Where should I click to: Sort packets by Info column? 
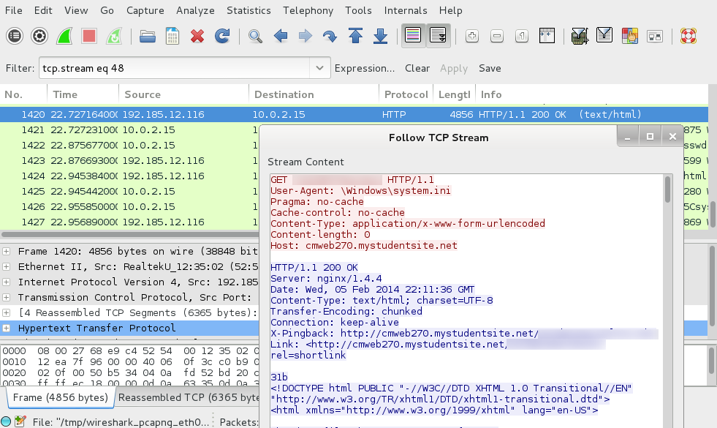pyautogui.click(x=592, y=94)
